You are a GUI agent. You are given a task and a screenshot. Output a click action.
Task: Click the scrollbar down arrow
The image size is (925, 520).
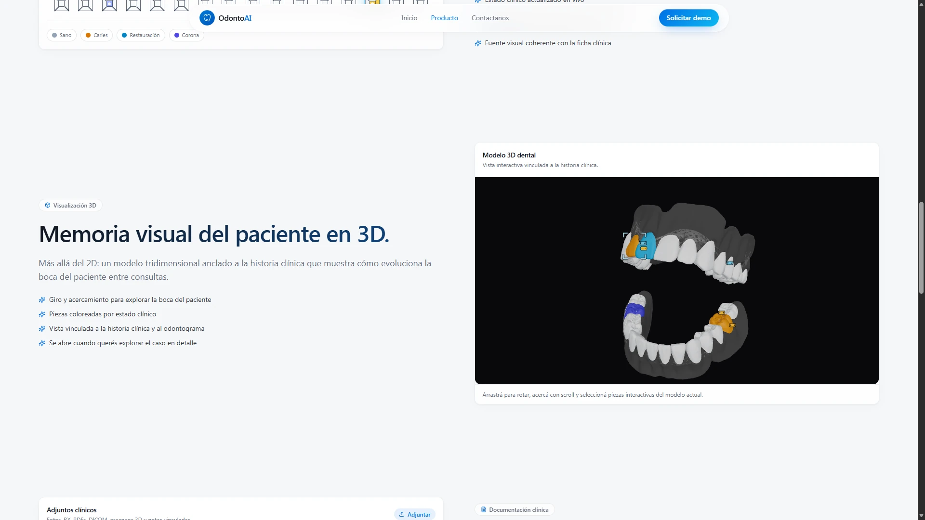click(921, 516)
